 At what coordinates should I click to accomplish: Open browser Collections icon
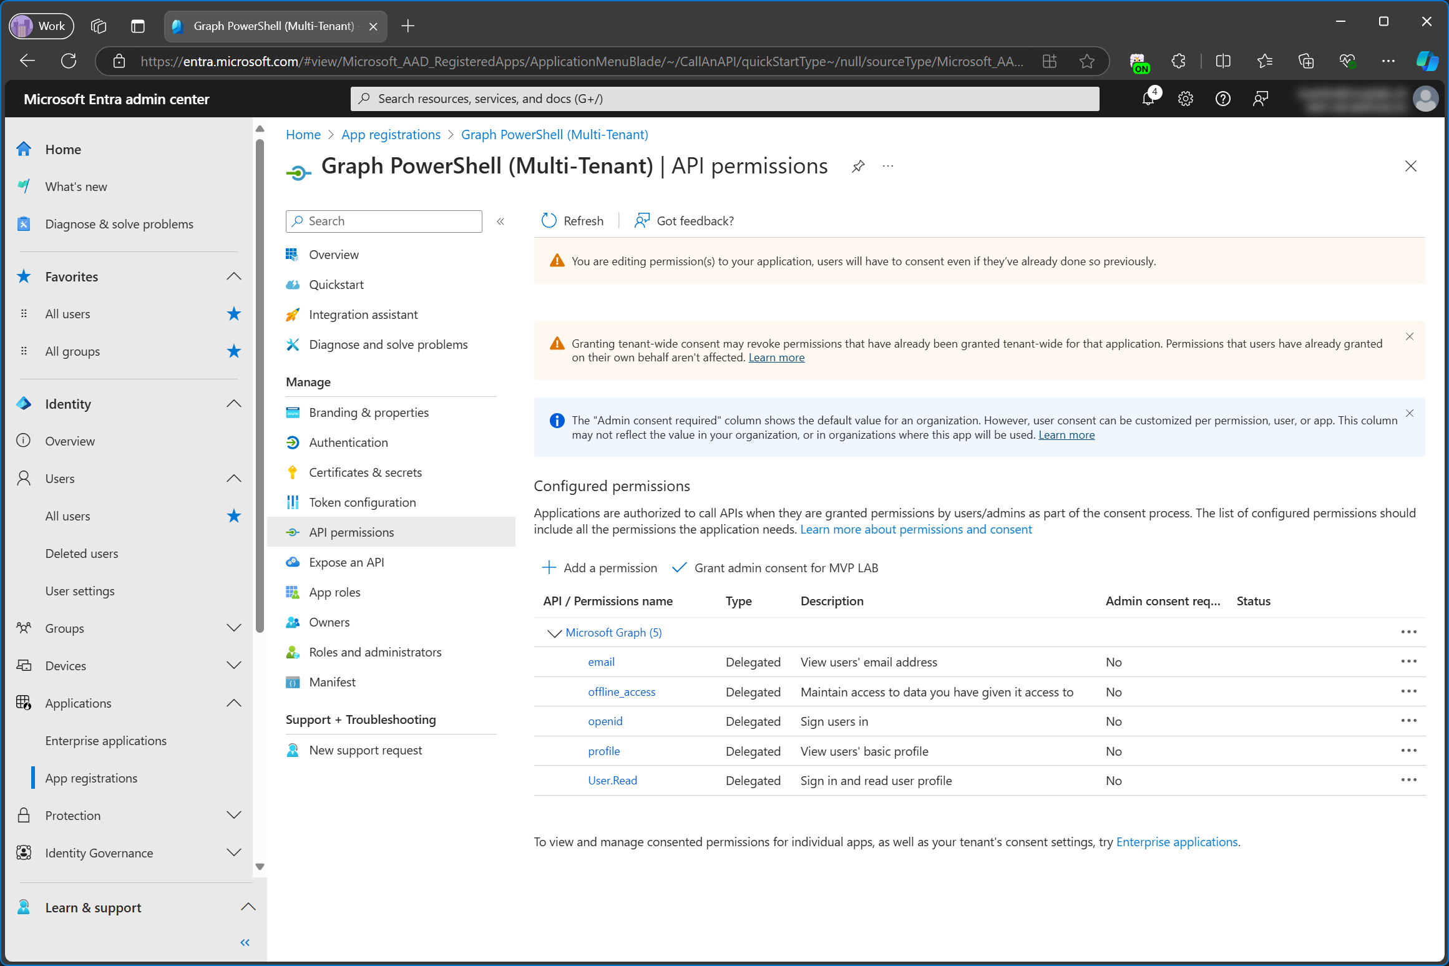1306,61
